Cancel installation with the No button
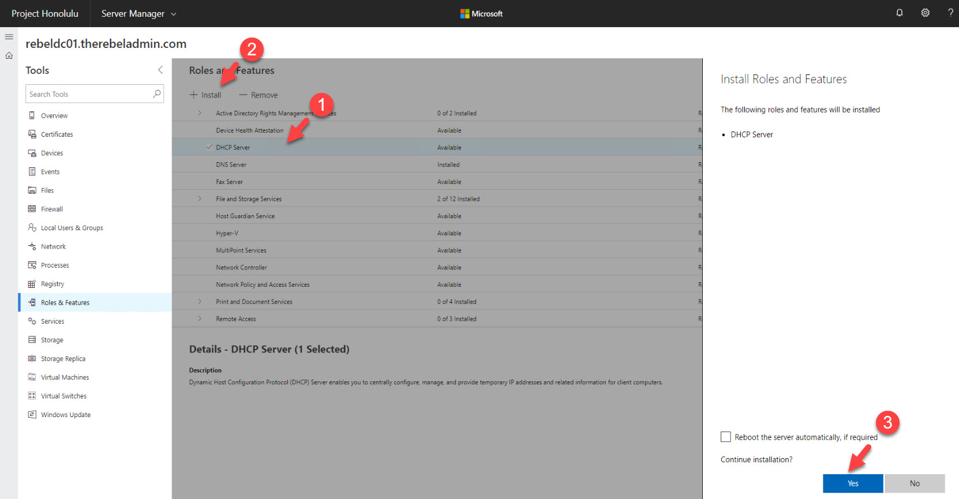 915,483
